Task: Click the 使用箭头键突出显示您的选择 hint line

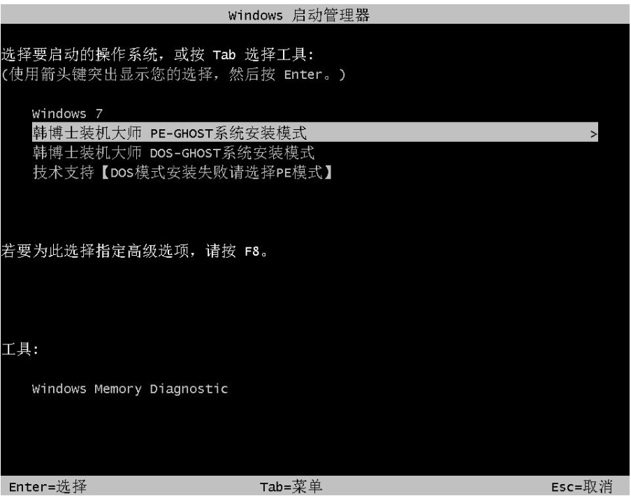Action: click(107, 73)
